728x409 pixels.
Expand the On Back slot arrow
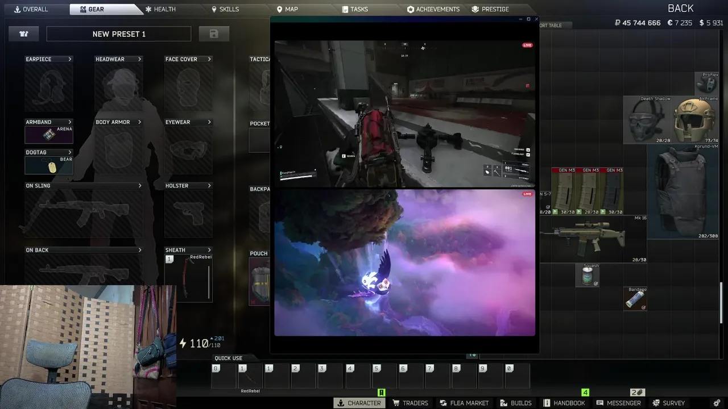(139, 250)
